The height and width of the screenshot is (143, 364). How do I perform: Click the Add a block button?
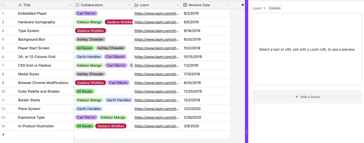(x=307, y=97)
